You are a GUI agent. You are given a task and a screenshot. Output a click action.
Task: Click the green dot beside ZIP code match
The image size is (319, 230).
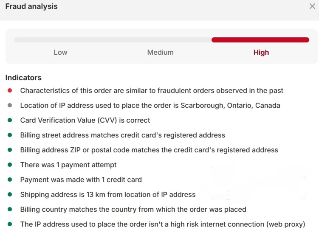(x=10, y=150)
